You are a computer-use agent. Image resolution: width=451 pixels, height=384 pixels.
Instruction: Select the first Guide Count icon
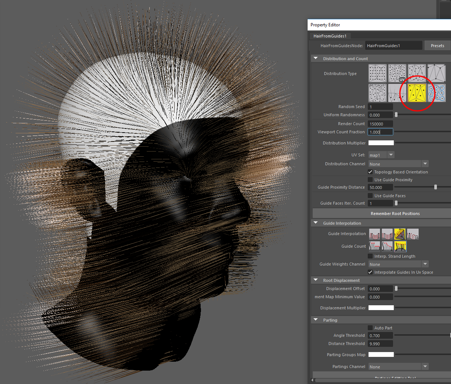point(374,246)
